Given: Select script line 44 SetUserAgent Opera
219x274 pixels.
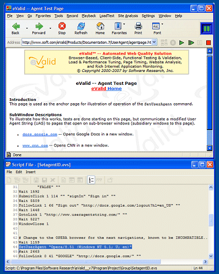Looking at the screenshot, I should pos(76,247).
